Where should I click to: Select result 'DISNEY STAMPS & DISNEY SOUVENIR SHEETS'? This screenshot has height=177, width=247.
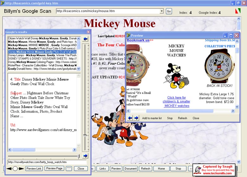click(42, 59)
